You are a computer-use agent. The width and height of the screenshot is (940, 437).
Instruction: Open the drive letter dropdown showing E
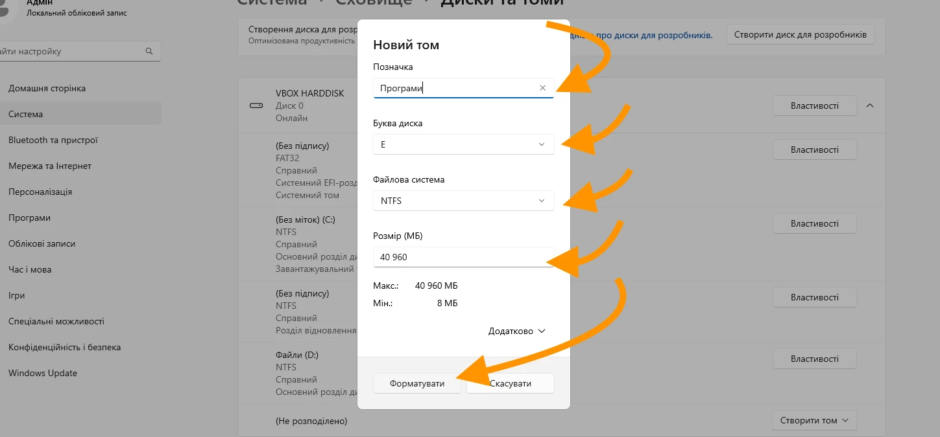coord(464,144)
